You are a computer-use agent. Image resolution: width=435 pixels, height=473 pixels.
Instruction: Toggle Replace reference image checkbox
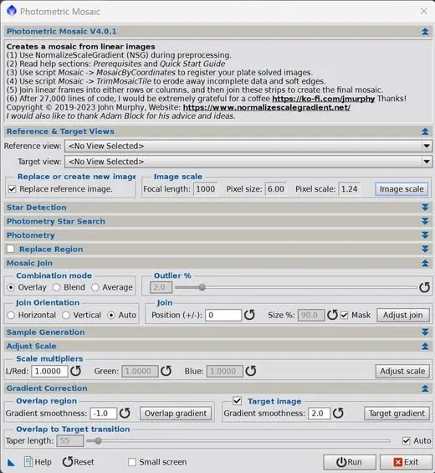pos(12,189)
